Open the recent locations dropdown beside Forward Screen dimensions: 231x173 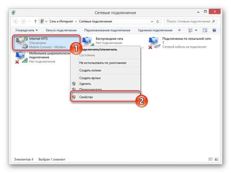click(x=30, y=22)
